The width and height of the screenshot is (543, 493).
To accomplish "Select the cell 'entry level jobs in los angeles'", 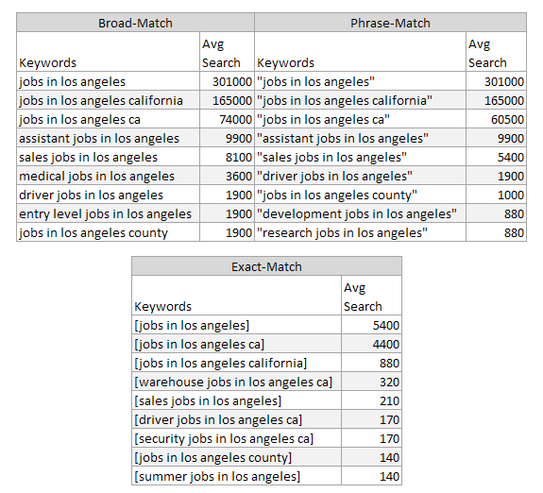I will tap(108, 213).
